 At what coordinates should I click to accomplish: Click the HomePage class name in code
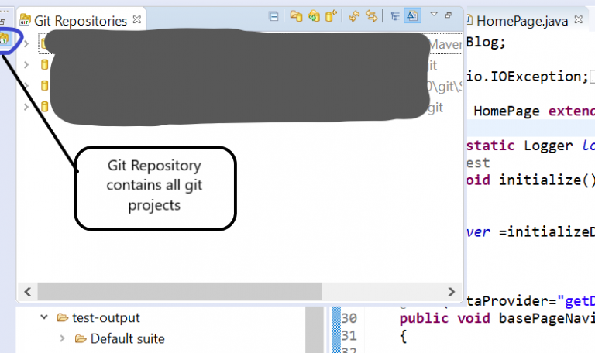point(507,111)
